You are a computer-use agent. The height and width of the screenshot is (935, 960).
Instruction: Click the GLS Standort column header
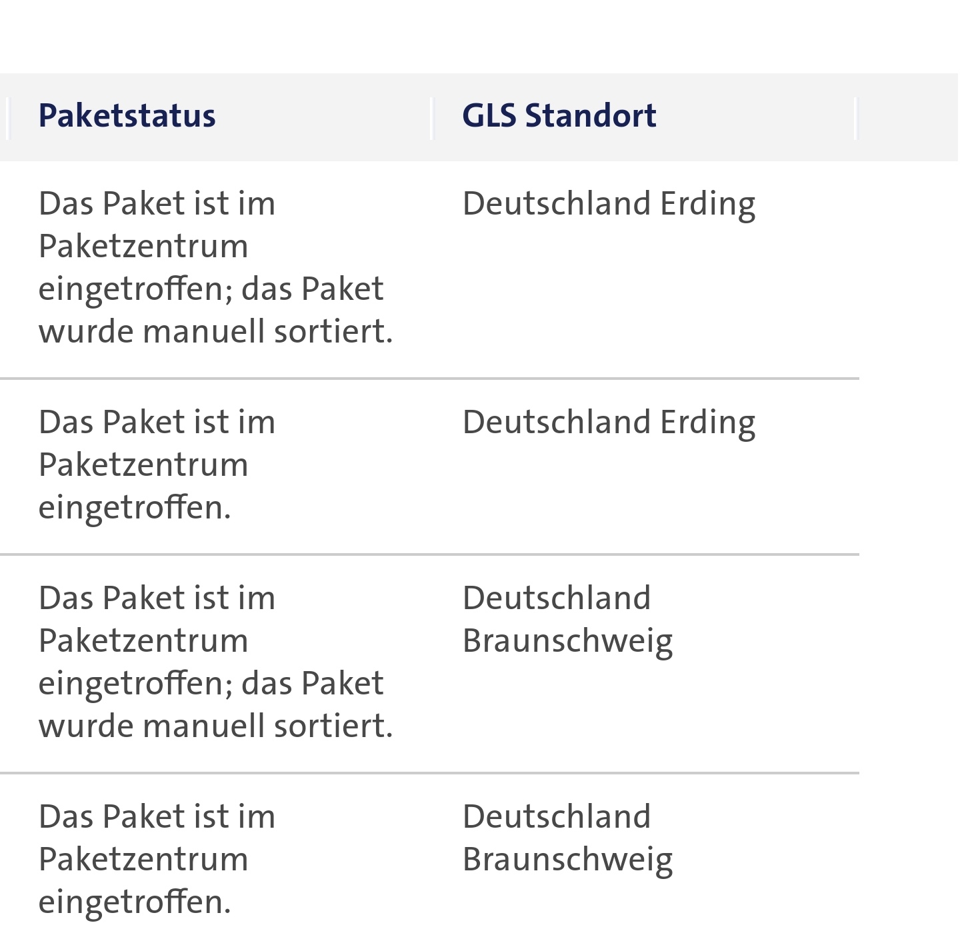(x=559, y=115)
